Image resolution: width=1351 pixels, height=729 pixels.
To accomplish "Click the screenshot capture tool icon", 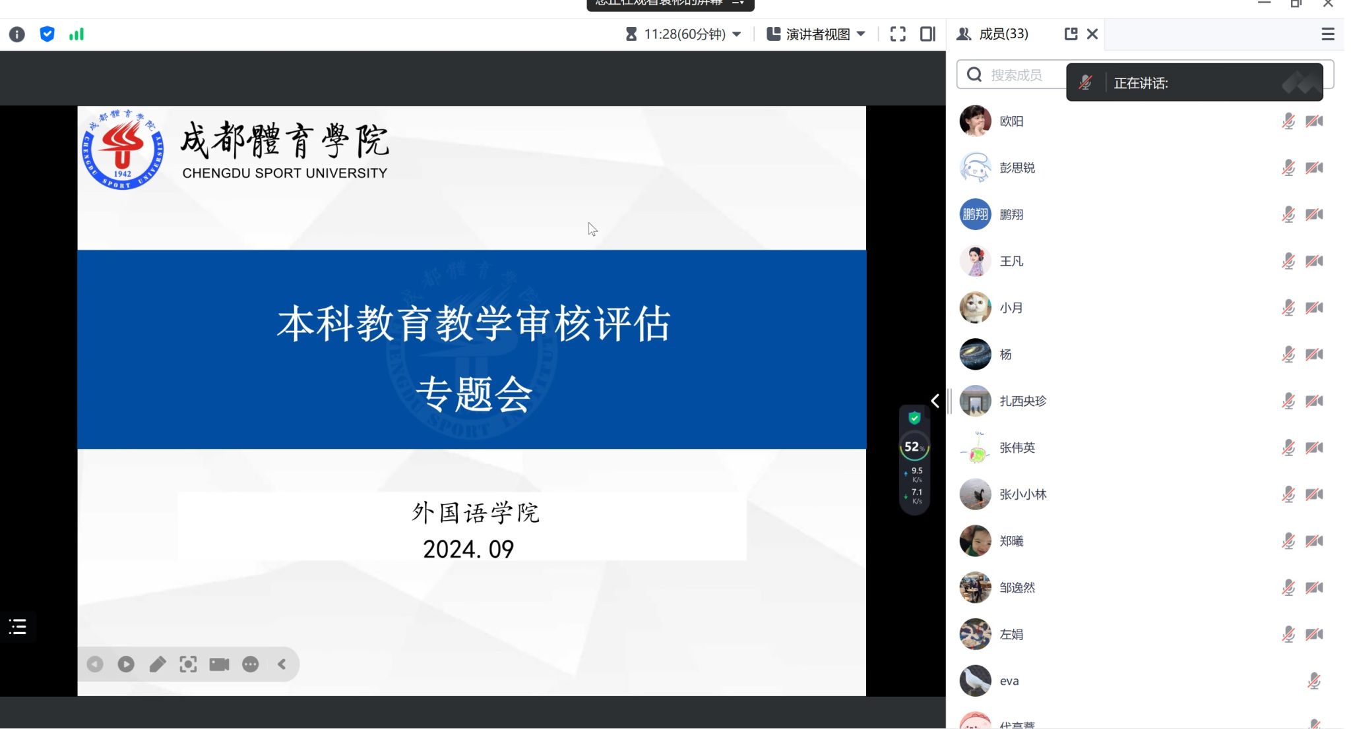I will [188, 664].
